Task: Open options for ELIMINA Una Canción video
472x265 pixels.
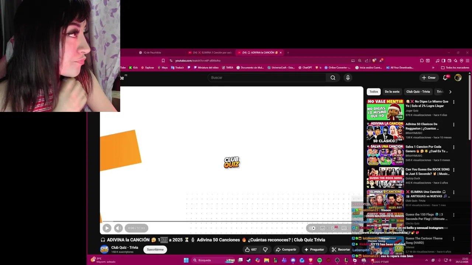Action: [x=454, y=192]
